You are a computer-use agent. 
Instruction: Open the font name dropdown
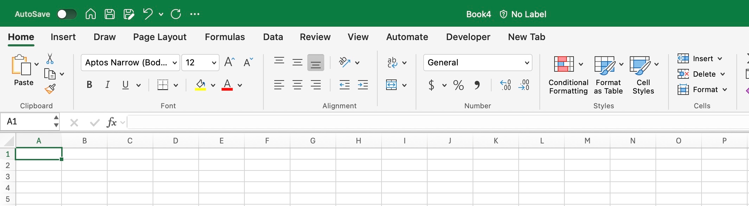click(175, 63)
